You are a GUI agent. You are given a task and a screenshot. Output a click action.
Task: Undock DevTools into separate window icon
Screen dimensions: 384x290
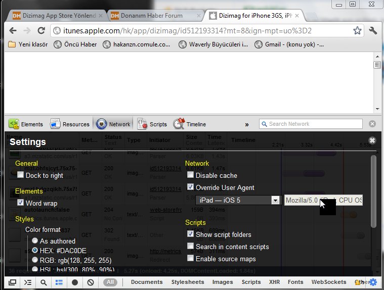coord(12,282)
